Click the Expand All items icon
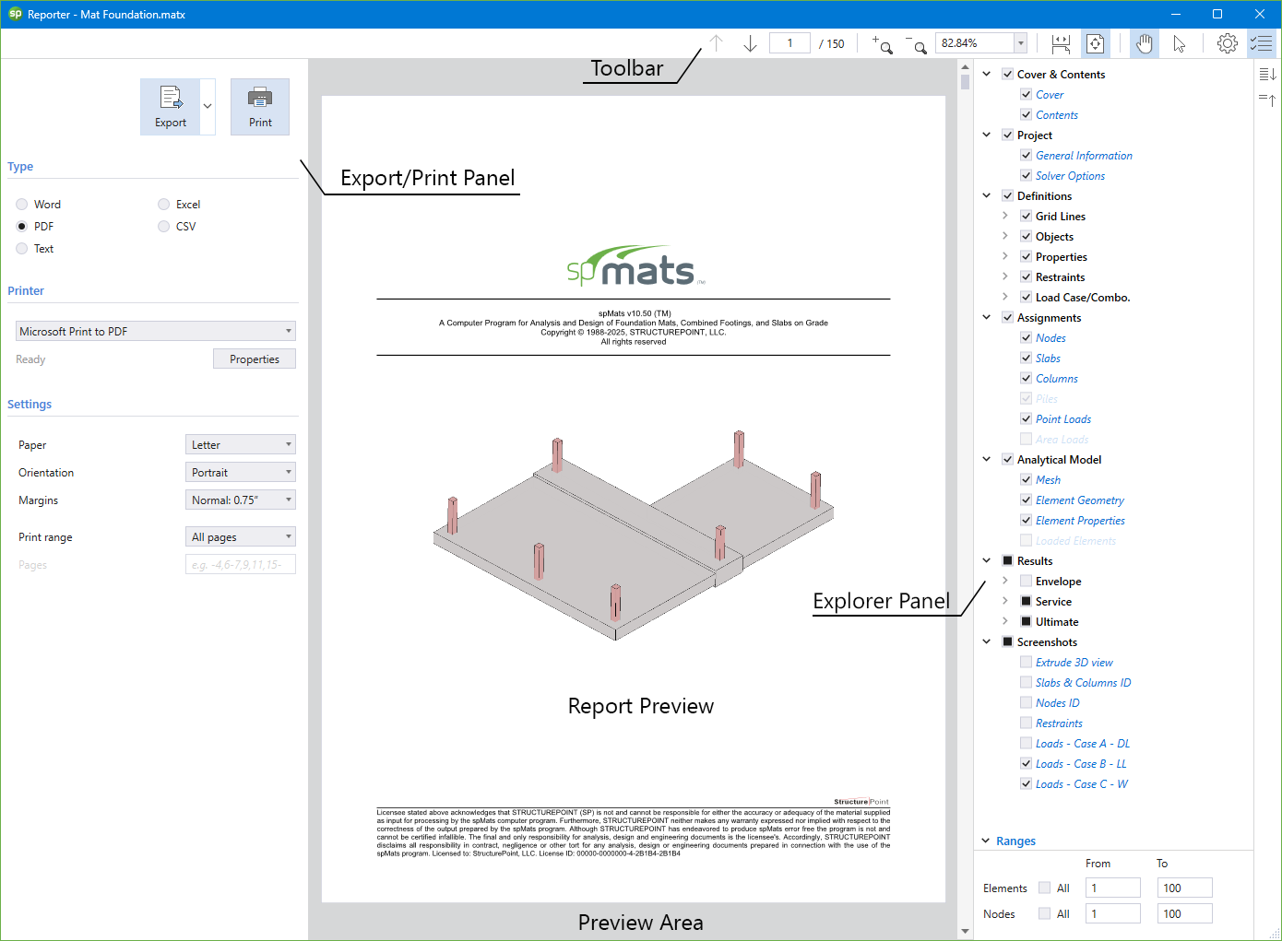This screenshot has width=1282, height=941. (1268, 74)
